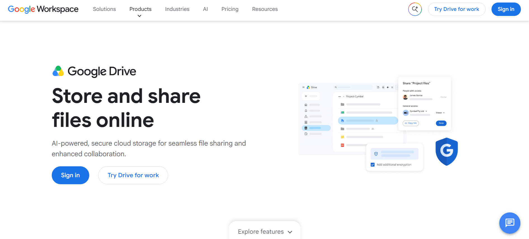Open the Solutions menu

[x=104, y=9]
